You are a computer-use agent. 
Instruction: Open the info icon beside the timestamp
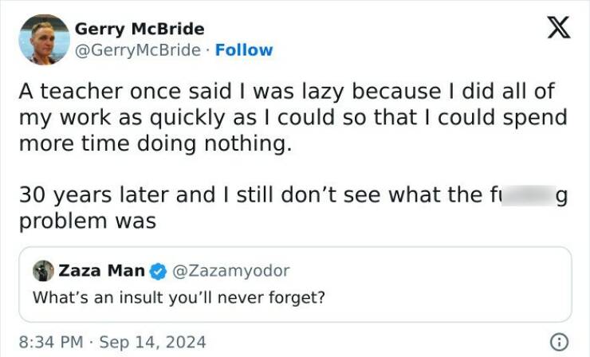(x=561, y=342)
